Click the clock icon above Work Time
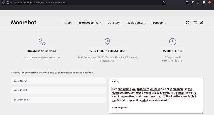Viewport: 214px width, 115px height. click(x=173, y=42)
